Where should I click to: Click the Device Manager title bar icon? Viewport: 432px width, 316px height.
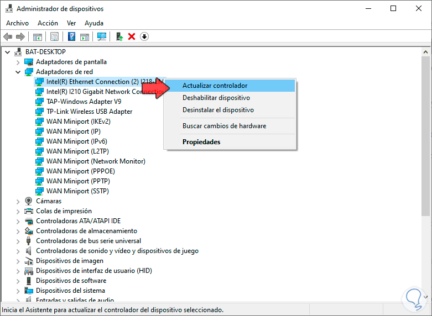[9, 8]
